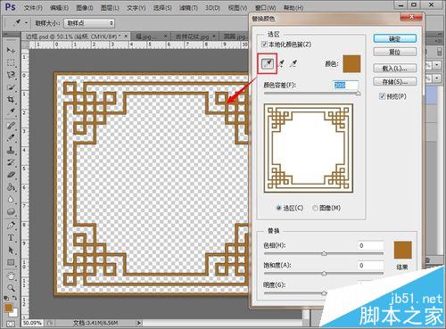Click the 50.09% zoom level field
This screenshot has height=329, width=446.
coord(33,323)
